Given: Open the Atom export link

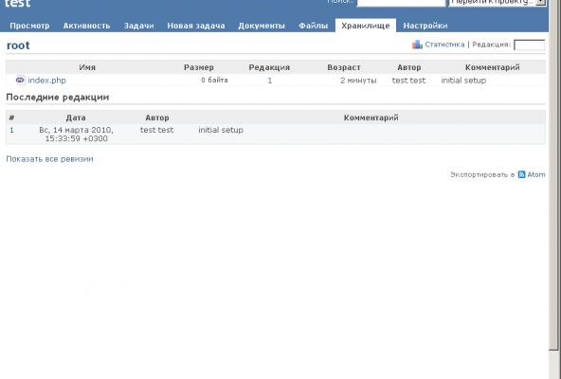Looking at the screenshot, I should (x=536, y=174).
